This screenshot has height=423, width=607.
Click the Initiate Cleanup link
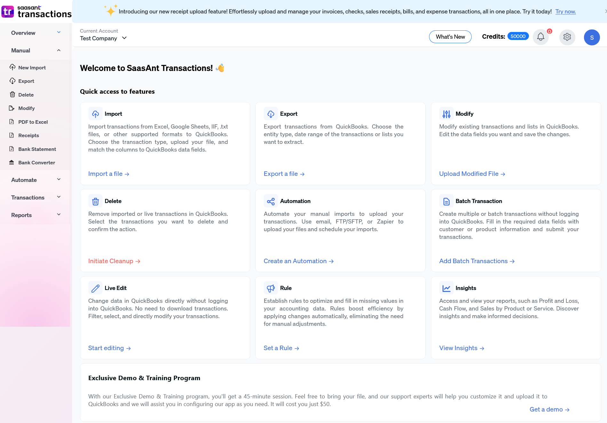click(x=114, y=261)
